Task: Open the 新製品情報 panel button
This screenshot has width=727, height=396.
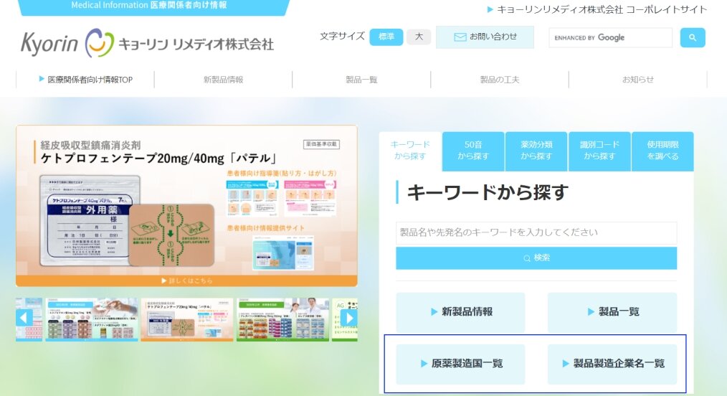Action: coord(460,311)
